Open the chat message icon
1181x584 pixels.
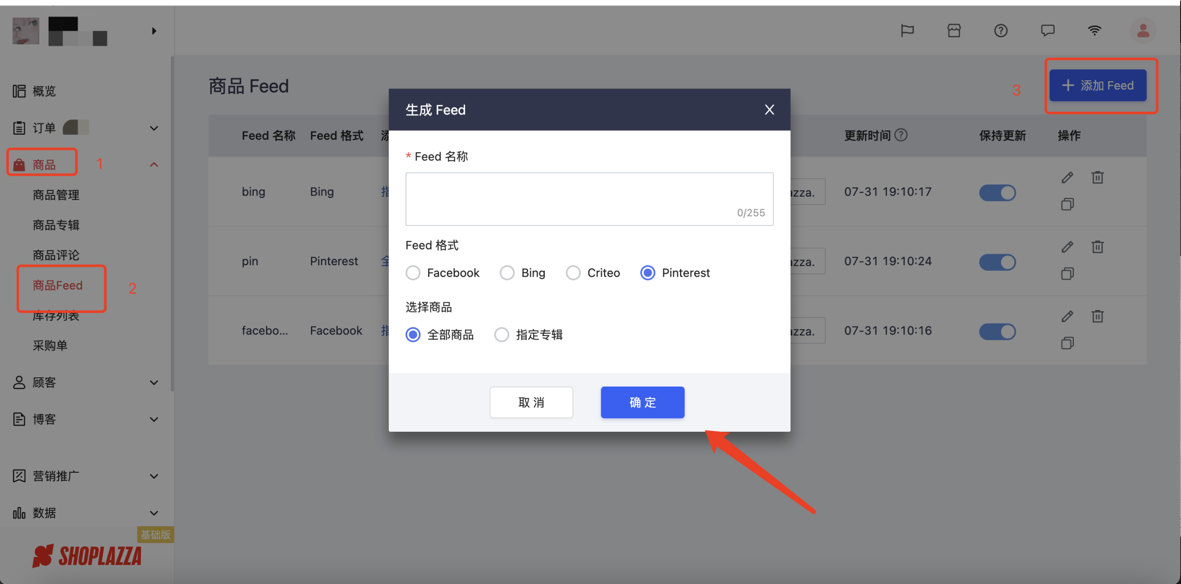pyautogui.click(x=1048, y=31)
